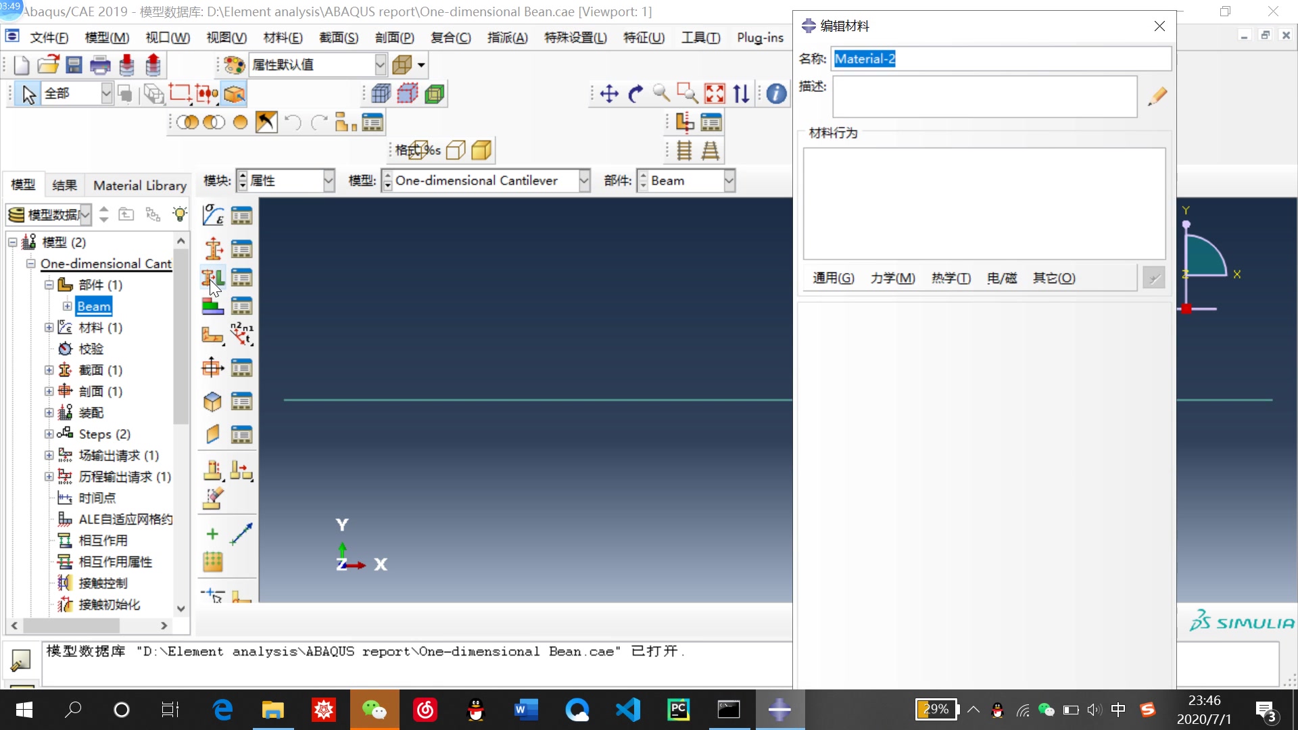Select the Box Zoom tool
The image size is (1298, 730).
pos(688,93)
